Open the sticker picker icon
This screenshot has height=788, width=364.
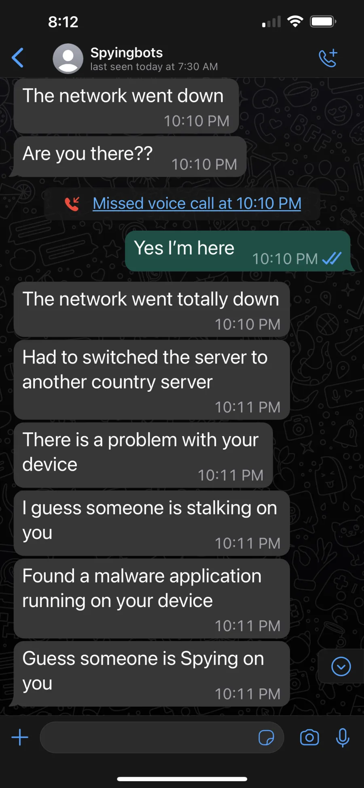[266, 737]
